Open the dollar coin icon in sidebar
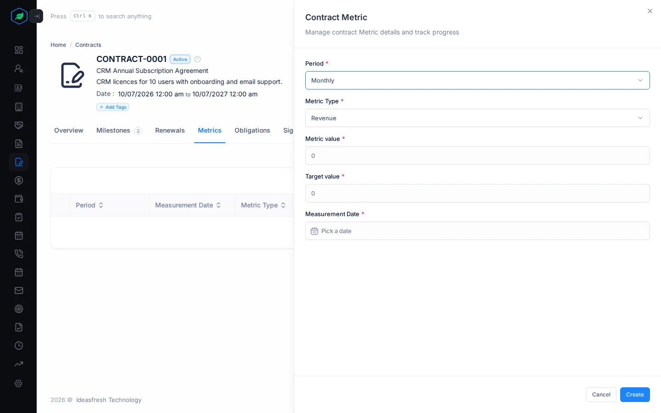Image resolution: width=661 pixels, height=413 pixels. pyautogui.click(x=19, y=180)
